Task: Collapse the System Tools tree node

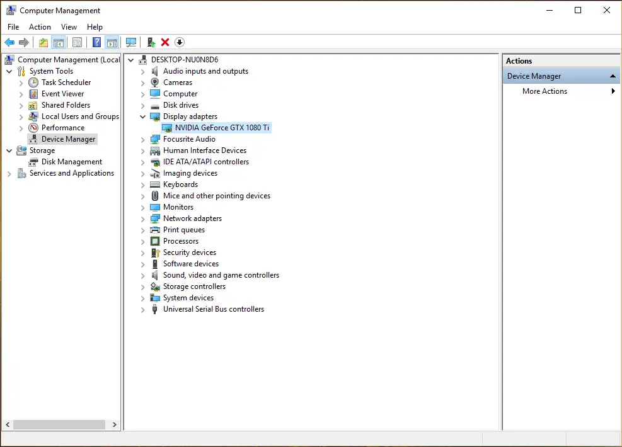Action: (9, 71)
